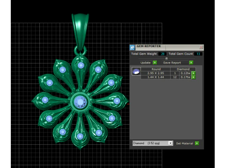
Task: Click the Save Report label
Action: click(172, 63)
